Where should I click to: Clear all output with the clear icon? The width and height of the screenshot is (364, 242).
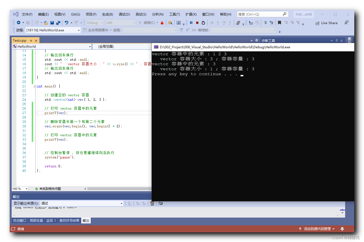[x=152, y=203]
